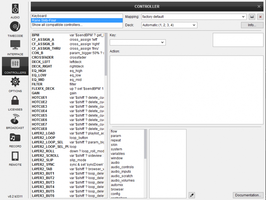Open the Timecode settings section
Image resolution: width=266 pixels, height=200 pixels.
click(x=15, y=29)
